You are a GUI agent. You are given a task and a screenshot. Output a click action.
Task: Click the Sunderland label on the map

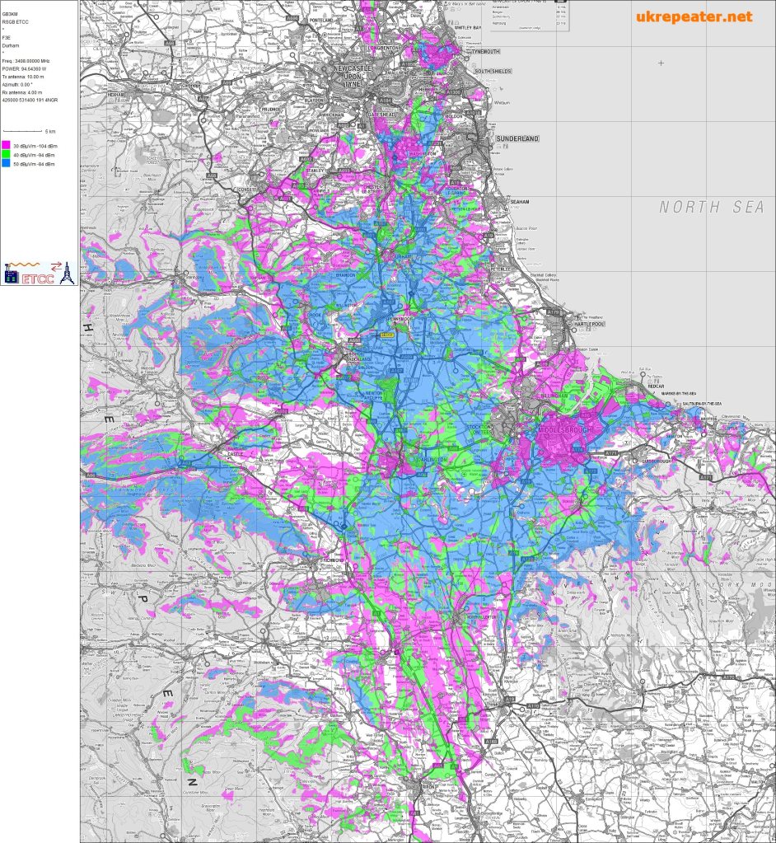(x=517, y=138)
